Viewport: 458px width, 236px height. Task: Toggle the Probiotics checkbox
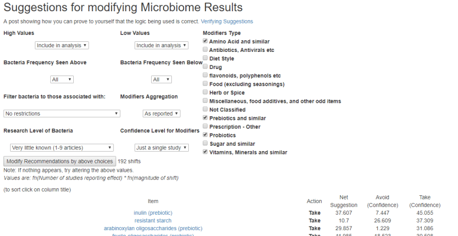pyautogui.click(x=205, y=135)
